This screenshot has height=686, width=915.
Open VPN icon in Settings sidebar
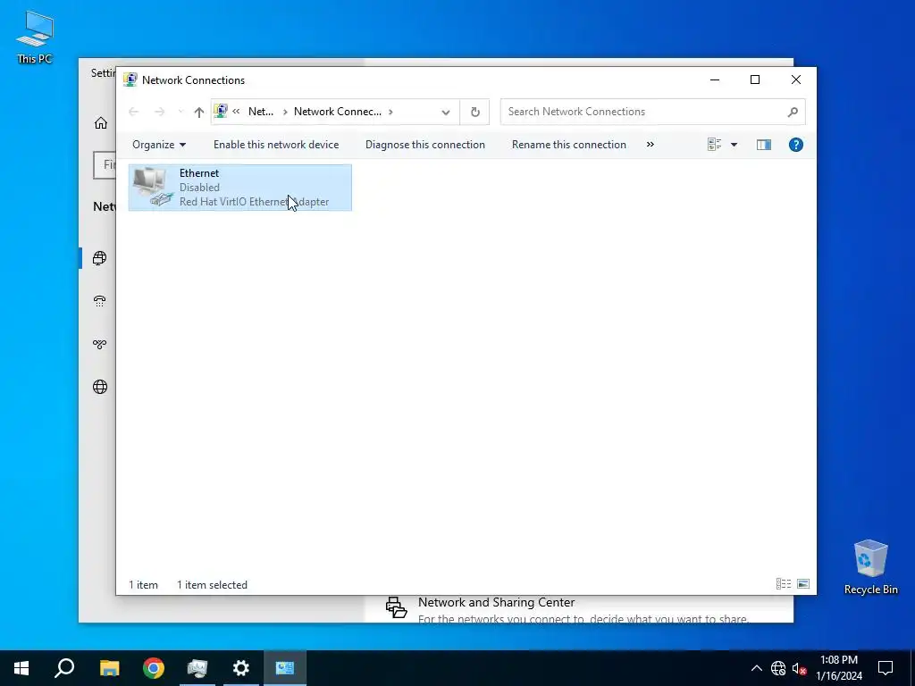(x=100, y=344)
